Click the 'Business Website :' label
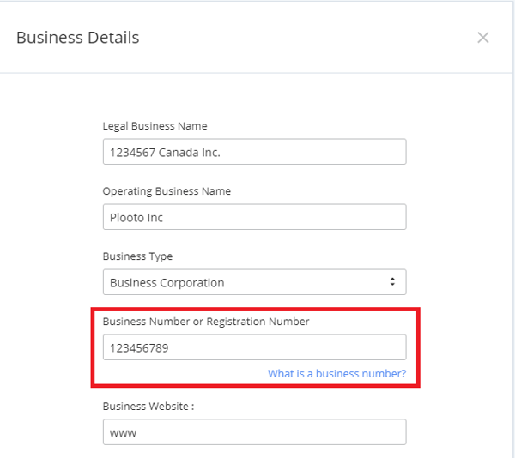Screen dimensions: 515x458 pos(148,407)
